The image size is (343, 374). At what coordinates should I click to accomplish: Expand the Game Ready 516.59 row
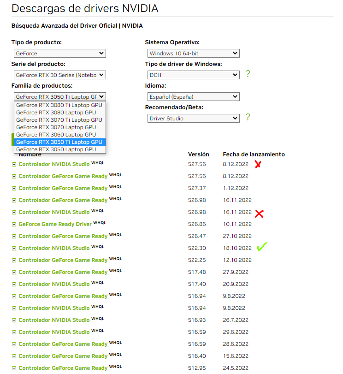point(14,344)
